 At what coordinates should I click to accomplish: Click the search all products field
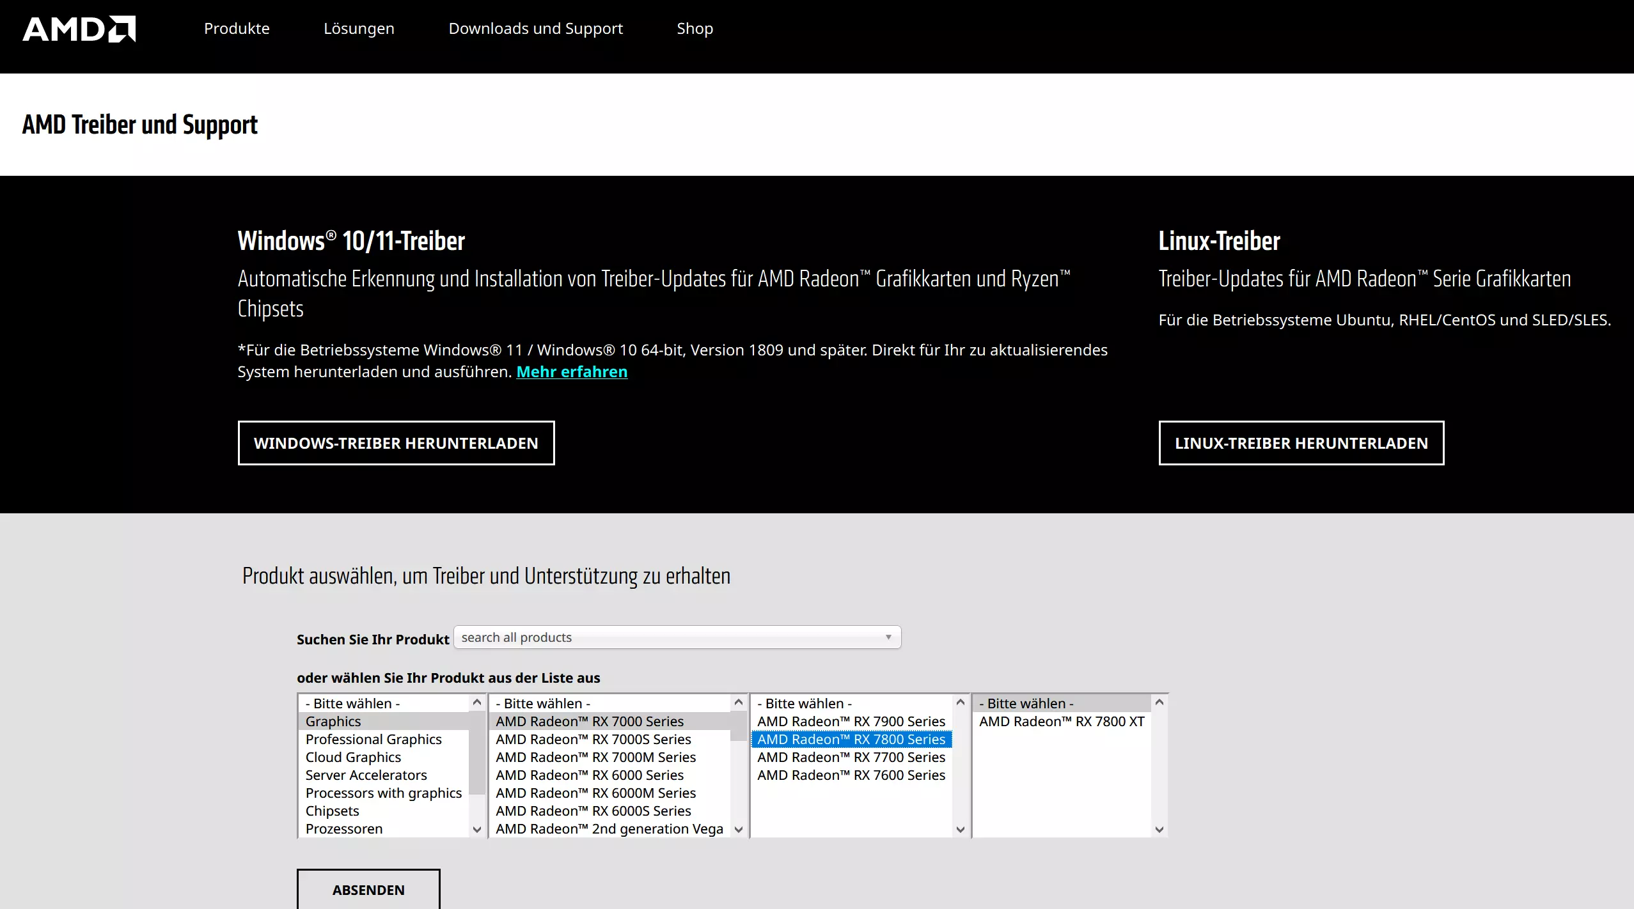coord(677,637)
